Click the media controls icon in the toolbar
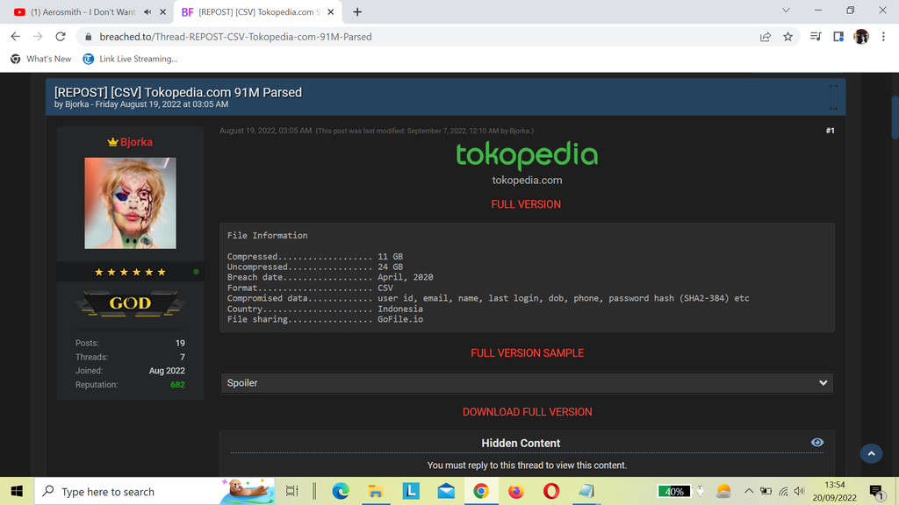Screen dimensions: 899x505 pyautogui.click(x=814, y=36)
